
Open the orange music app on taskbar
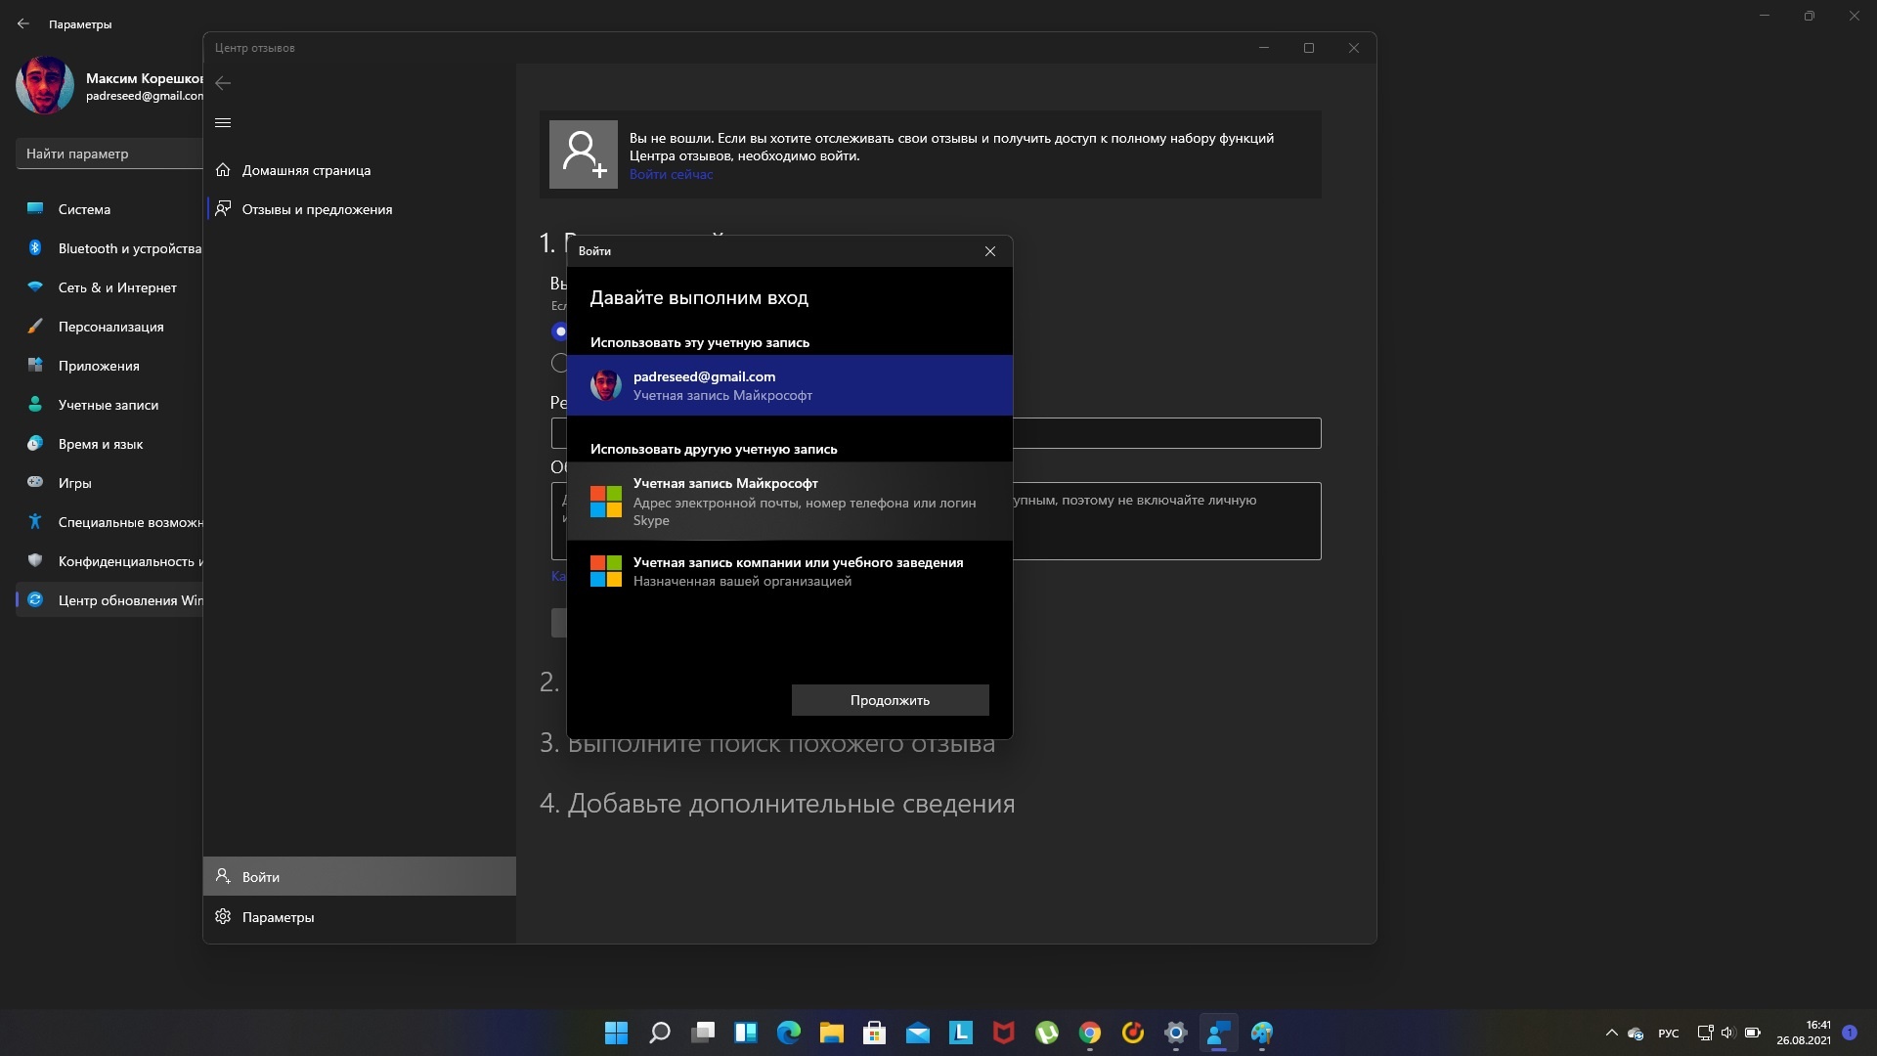point(1133,1033)
